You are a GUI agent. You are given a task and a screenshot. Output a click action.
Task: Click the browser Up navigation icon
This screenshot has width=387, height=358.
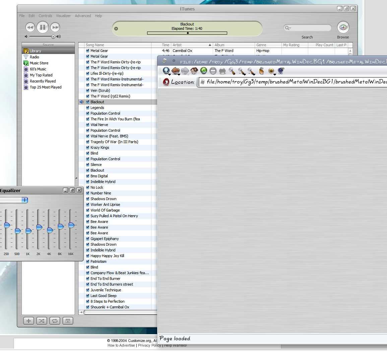click(x=166, y=71)
